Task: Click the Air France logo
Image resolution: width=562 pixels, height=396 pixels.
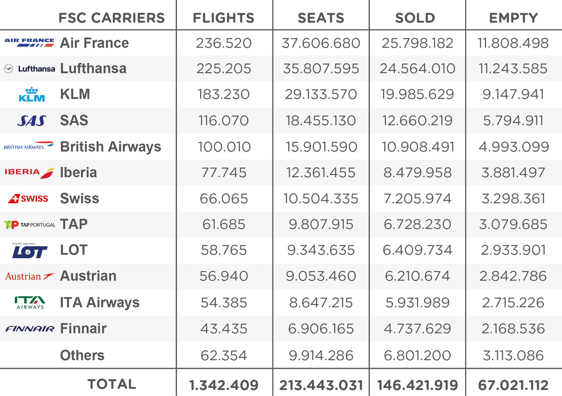Action: coord(29,43)
